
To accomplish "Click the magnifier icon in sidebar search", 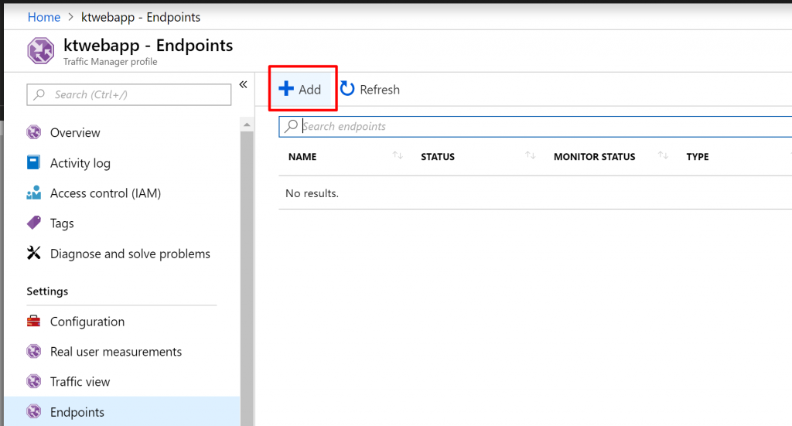I will tap(39, 94).
